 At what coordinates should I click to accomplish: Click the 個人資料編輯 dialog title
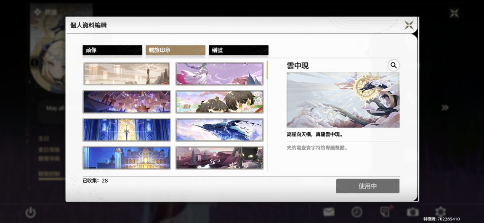(88, 25)
